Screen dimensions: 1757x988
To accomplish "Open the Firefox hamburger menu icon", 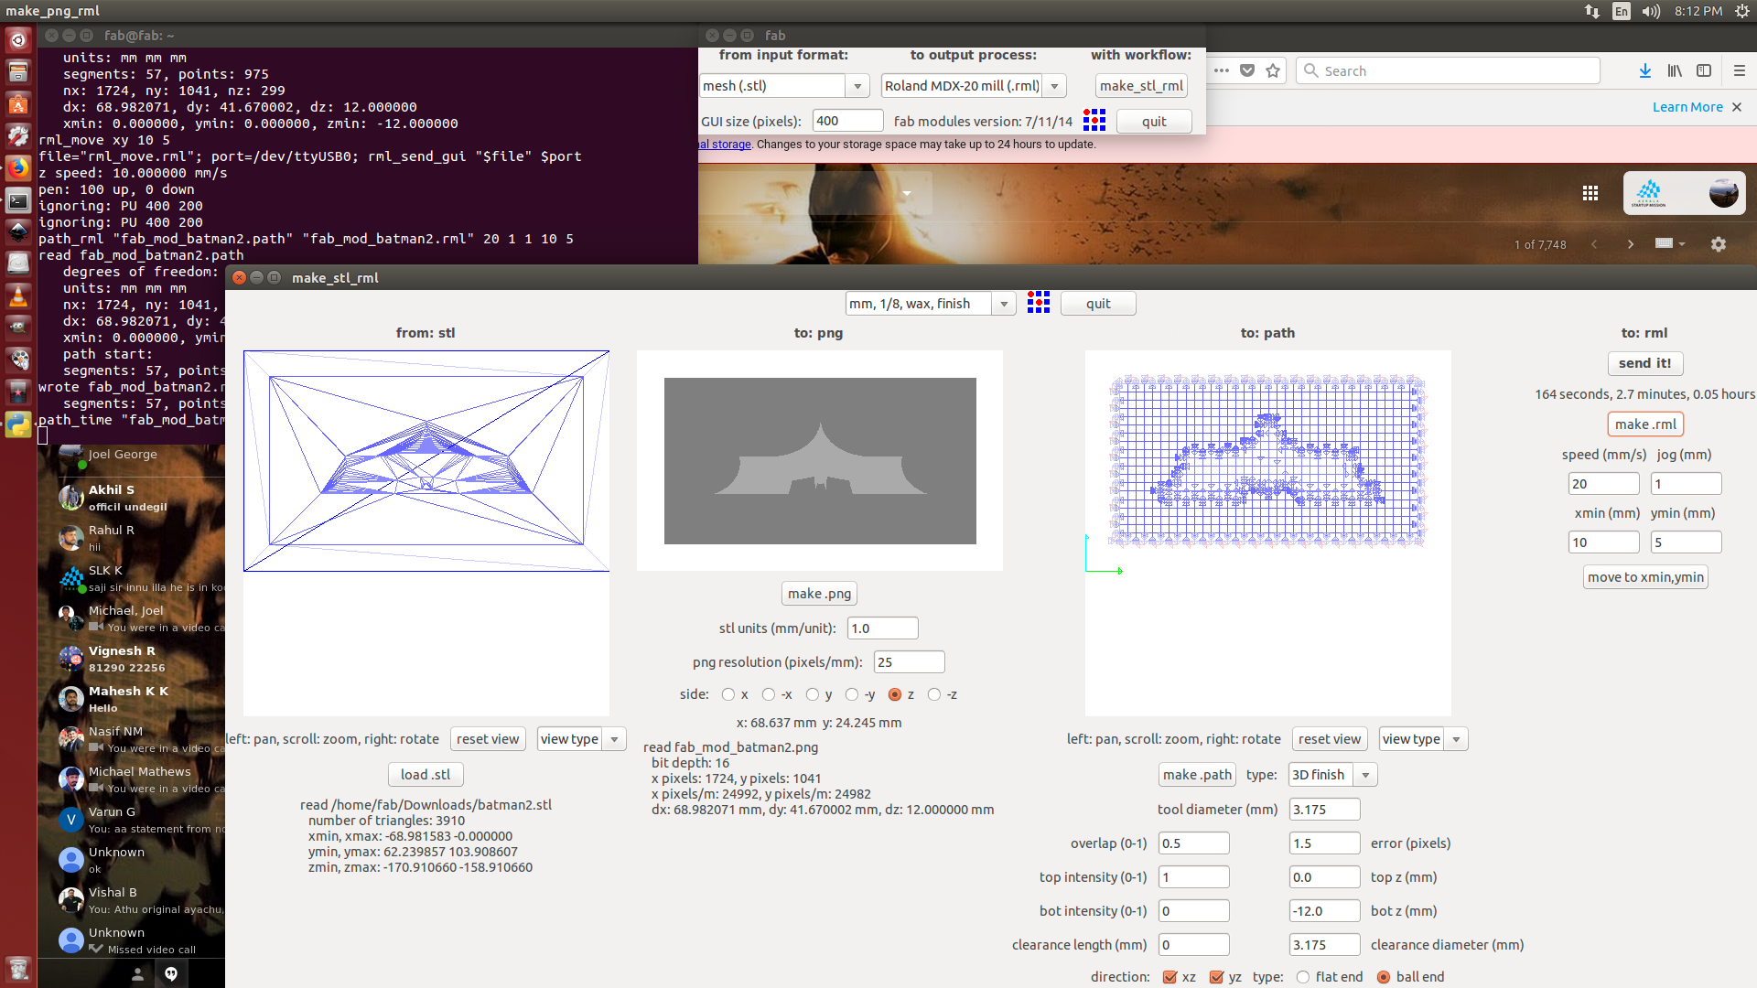I will 1740,70.
